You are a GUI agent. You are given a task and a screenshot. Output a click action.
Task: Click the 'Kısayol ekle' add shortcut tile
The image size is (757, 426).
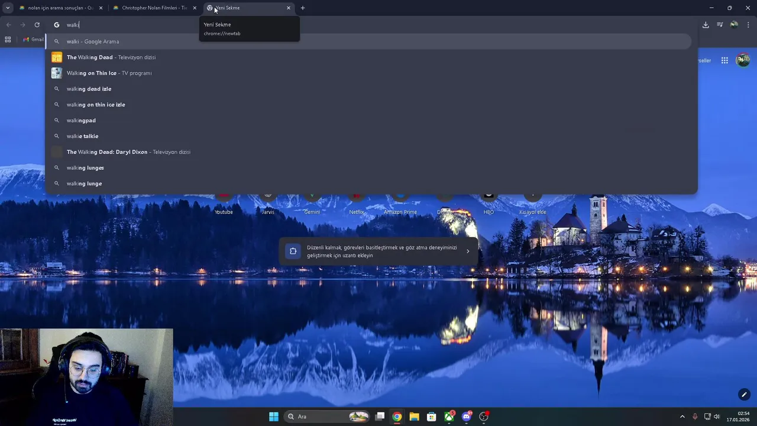[533, 204]
